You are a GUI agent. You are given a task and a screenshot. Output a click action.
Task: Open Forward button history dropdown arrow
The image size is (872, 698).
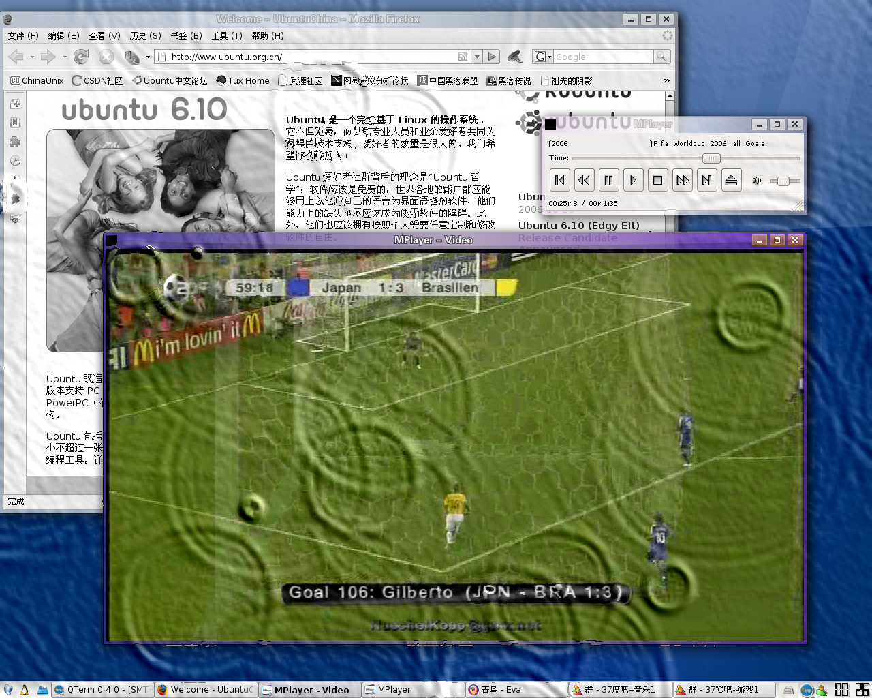[x=65, y=57]
